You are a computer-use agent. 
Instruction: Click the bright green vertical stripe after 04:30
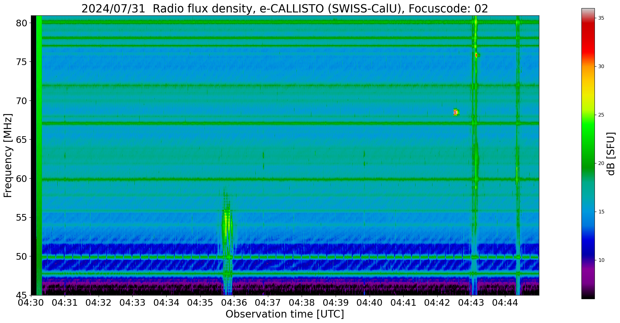(x=39, y=155)
